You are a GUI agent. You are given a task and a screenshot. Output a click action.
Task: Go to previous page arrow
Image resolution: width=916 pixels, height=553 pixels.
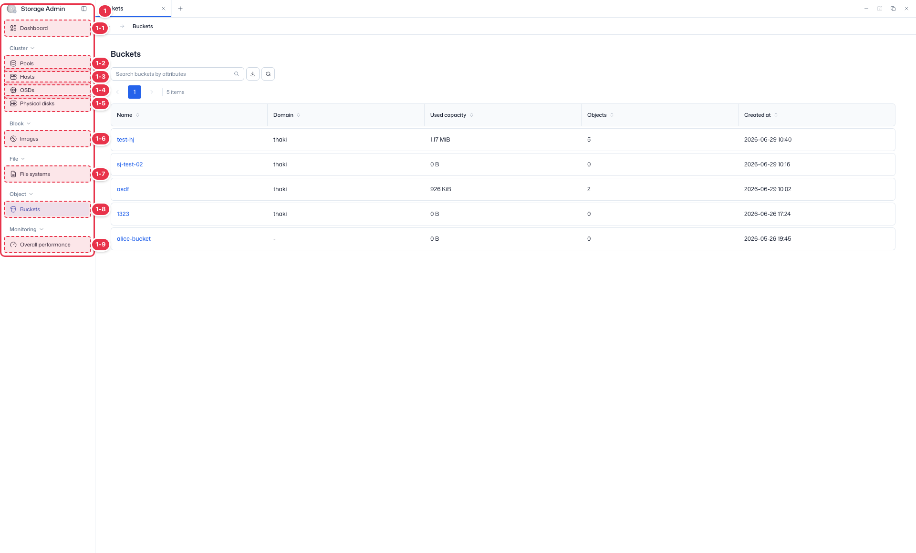[x=117, y=92]
